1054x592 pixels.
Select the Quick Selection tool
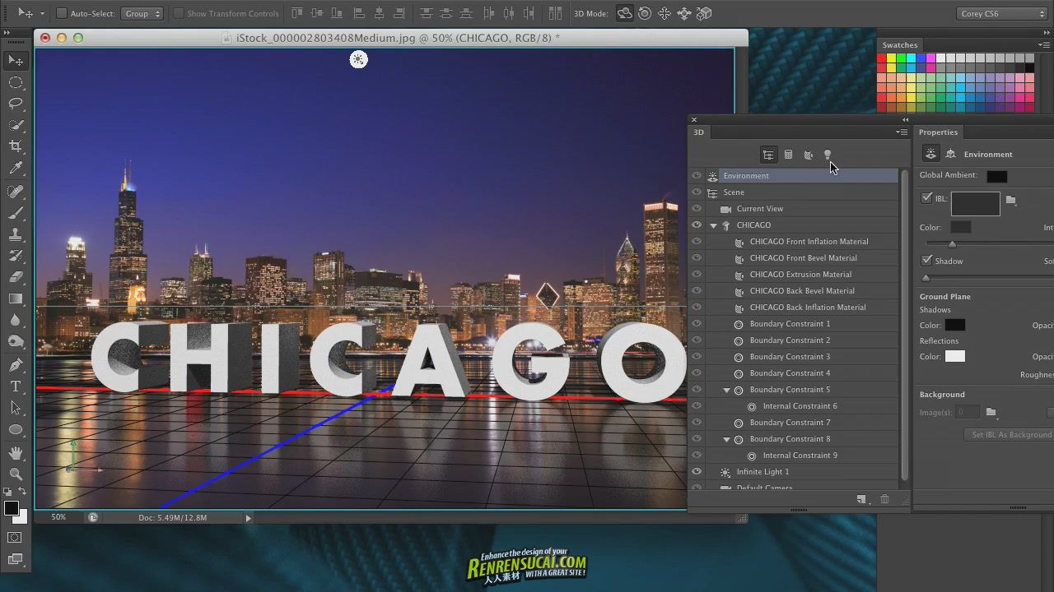click(16, 125)
